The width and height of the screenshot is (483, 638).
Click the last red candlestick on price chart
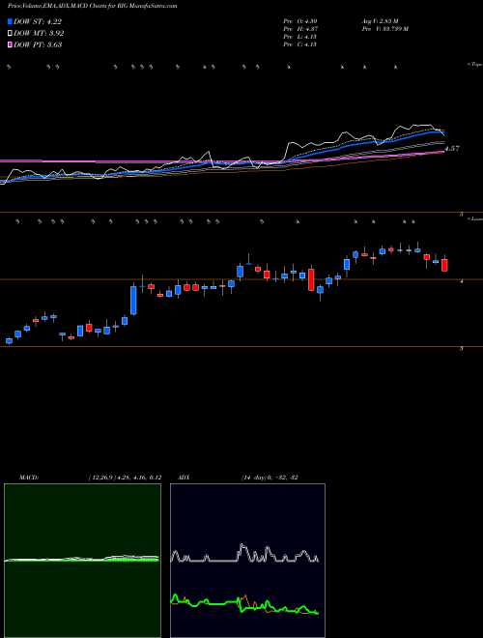[444, 265]
